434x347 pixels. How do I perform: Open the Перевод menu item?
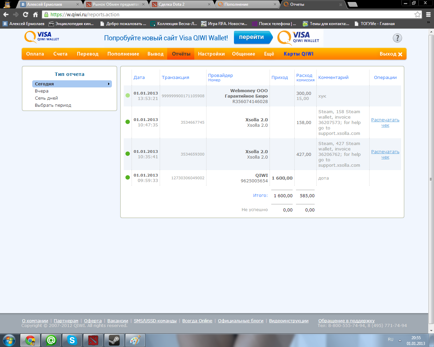tap(87, 54)
